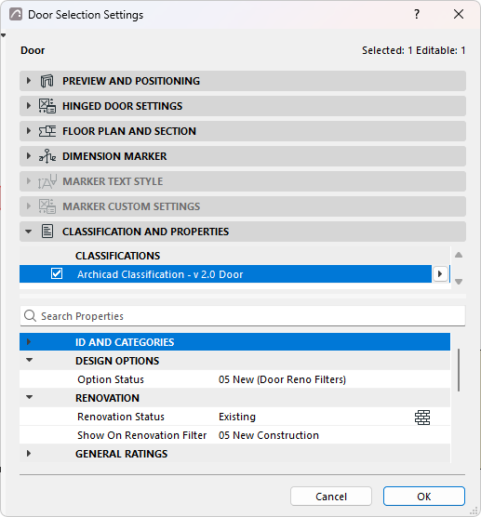Expand the ID and Categories group arrow
The image size is (481, 517).
coord(29,341)
